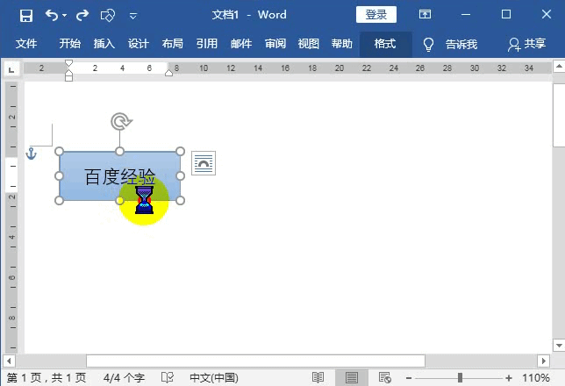The height and width of the screenshot is (386, 565).
Task: Open the Layout Options button beside shape
Action: click(x=204, y=163)
